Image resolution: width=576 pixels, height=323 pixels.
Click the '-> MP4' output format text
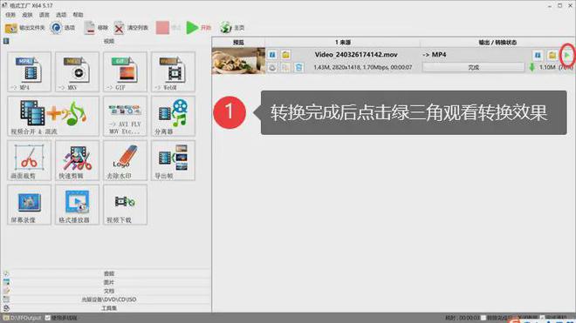coord(435,55)
